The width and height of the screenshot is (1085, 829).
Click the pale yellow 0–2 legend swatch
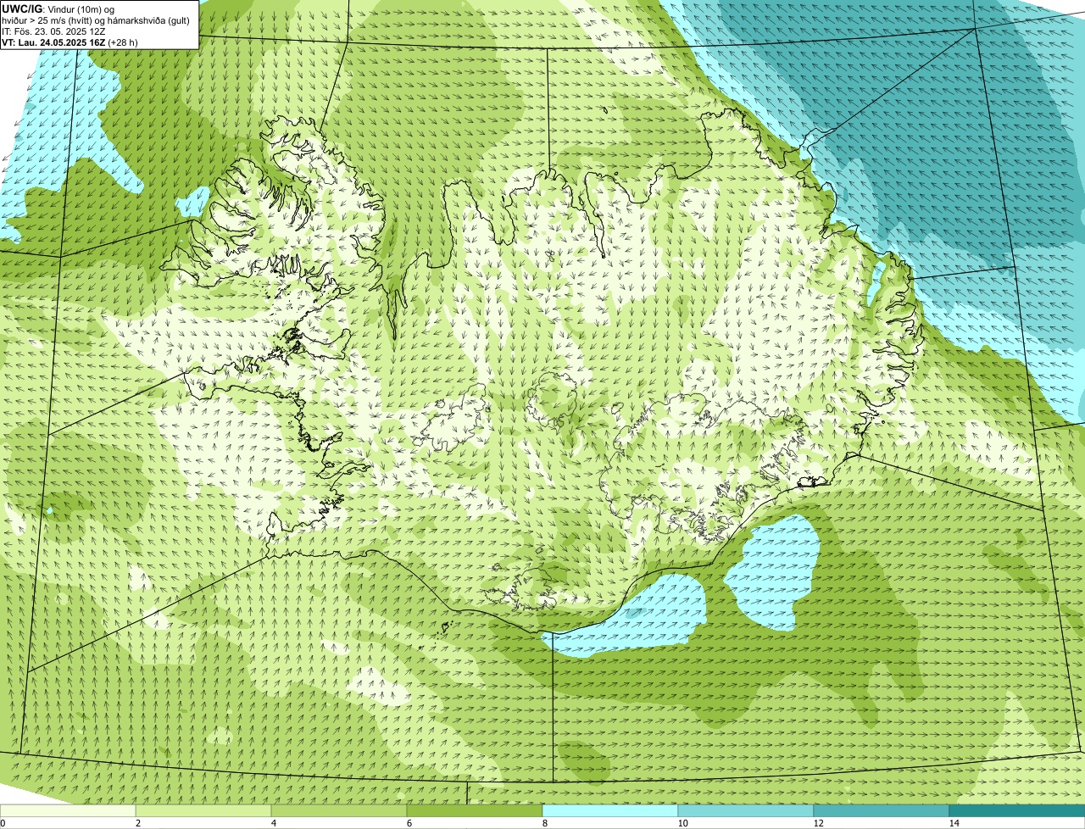pyautogui.click(x=68, y=810)
